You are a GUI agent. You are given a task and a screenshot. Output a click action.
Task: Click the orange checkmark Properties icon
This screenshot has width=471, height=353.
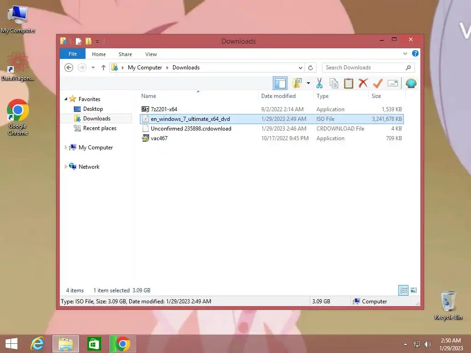(378, 83)
